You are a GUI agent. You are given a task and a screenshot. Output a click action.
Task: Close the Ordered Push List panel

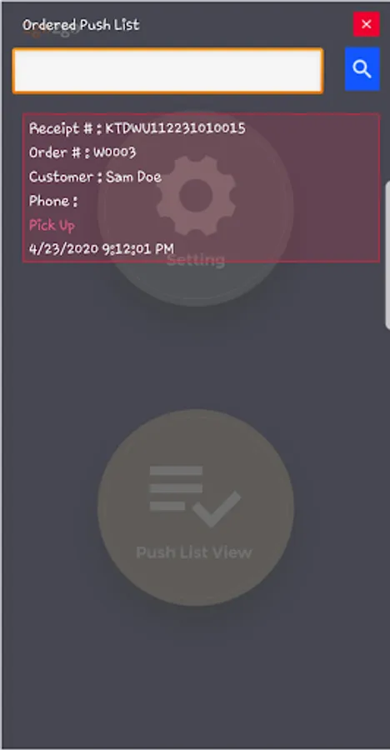tap(367, 24)
